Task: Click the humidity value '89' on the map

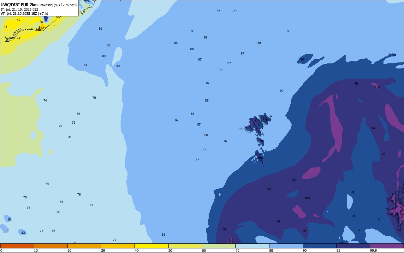Action: point(104,56)
